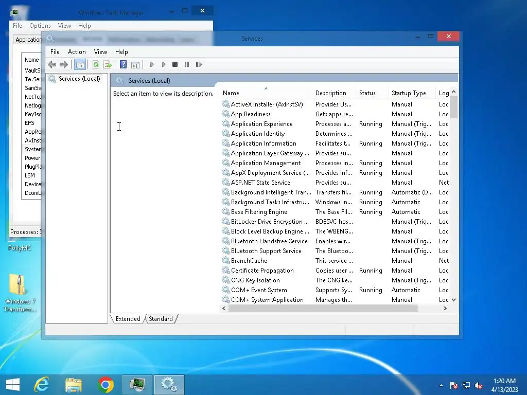
Task: Click gear icon beside Block Level Backup Engine
Action: [226, 231]
